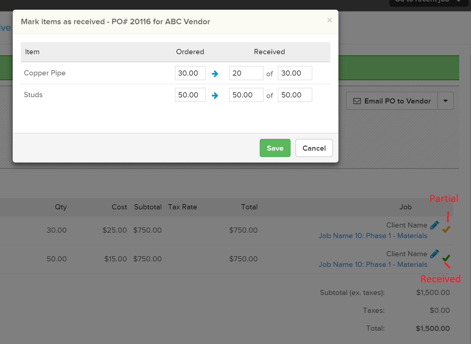Click the Cancel button in dialog

pos(314,148)
